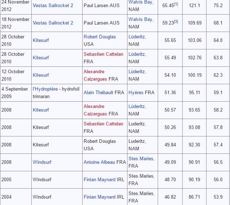
Task: Open Lüderitz link in the 50.57 knots row
Action: (x=137, y=106)
